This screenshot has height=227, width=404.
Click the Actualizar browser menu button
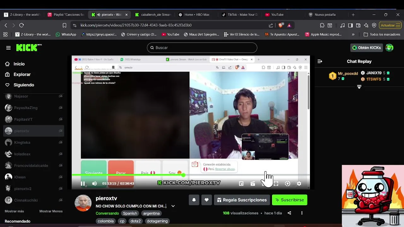click(x=390, y=25)
